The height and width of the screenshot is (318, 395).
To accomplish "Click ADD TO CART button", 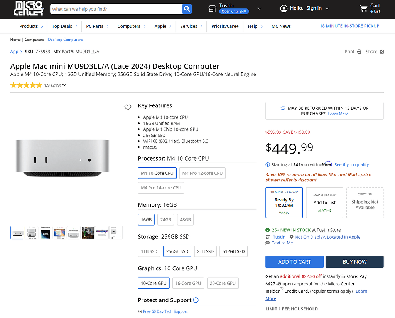I will click(294, 262).
